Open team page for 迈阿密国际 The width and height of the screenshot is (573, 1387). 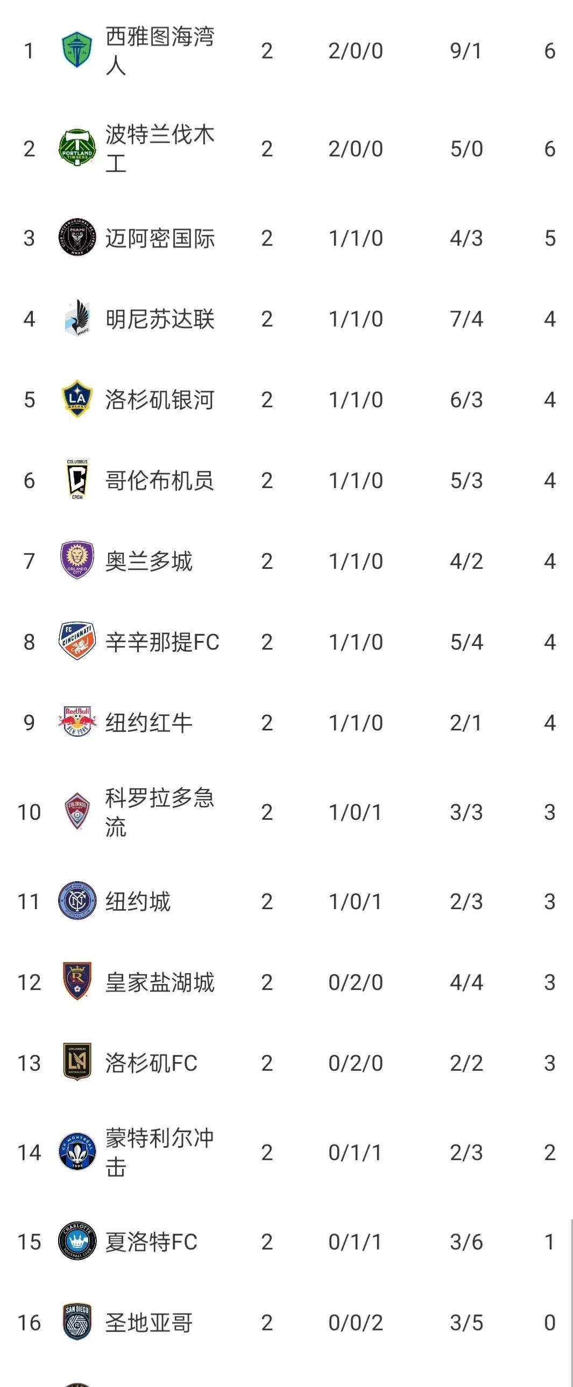[x=160, y=238]
